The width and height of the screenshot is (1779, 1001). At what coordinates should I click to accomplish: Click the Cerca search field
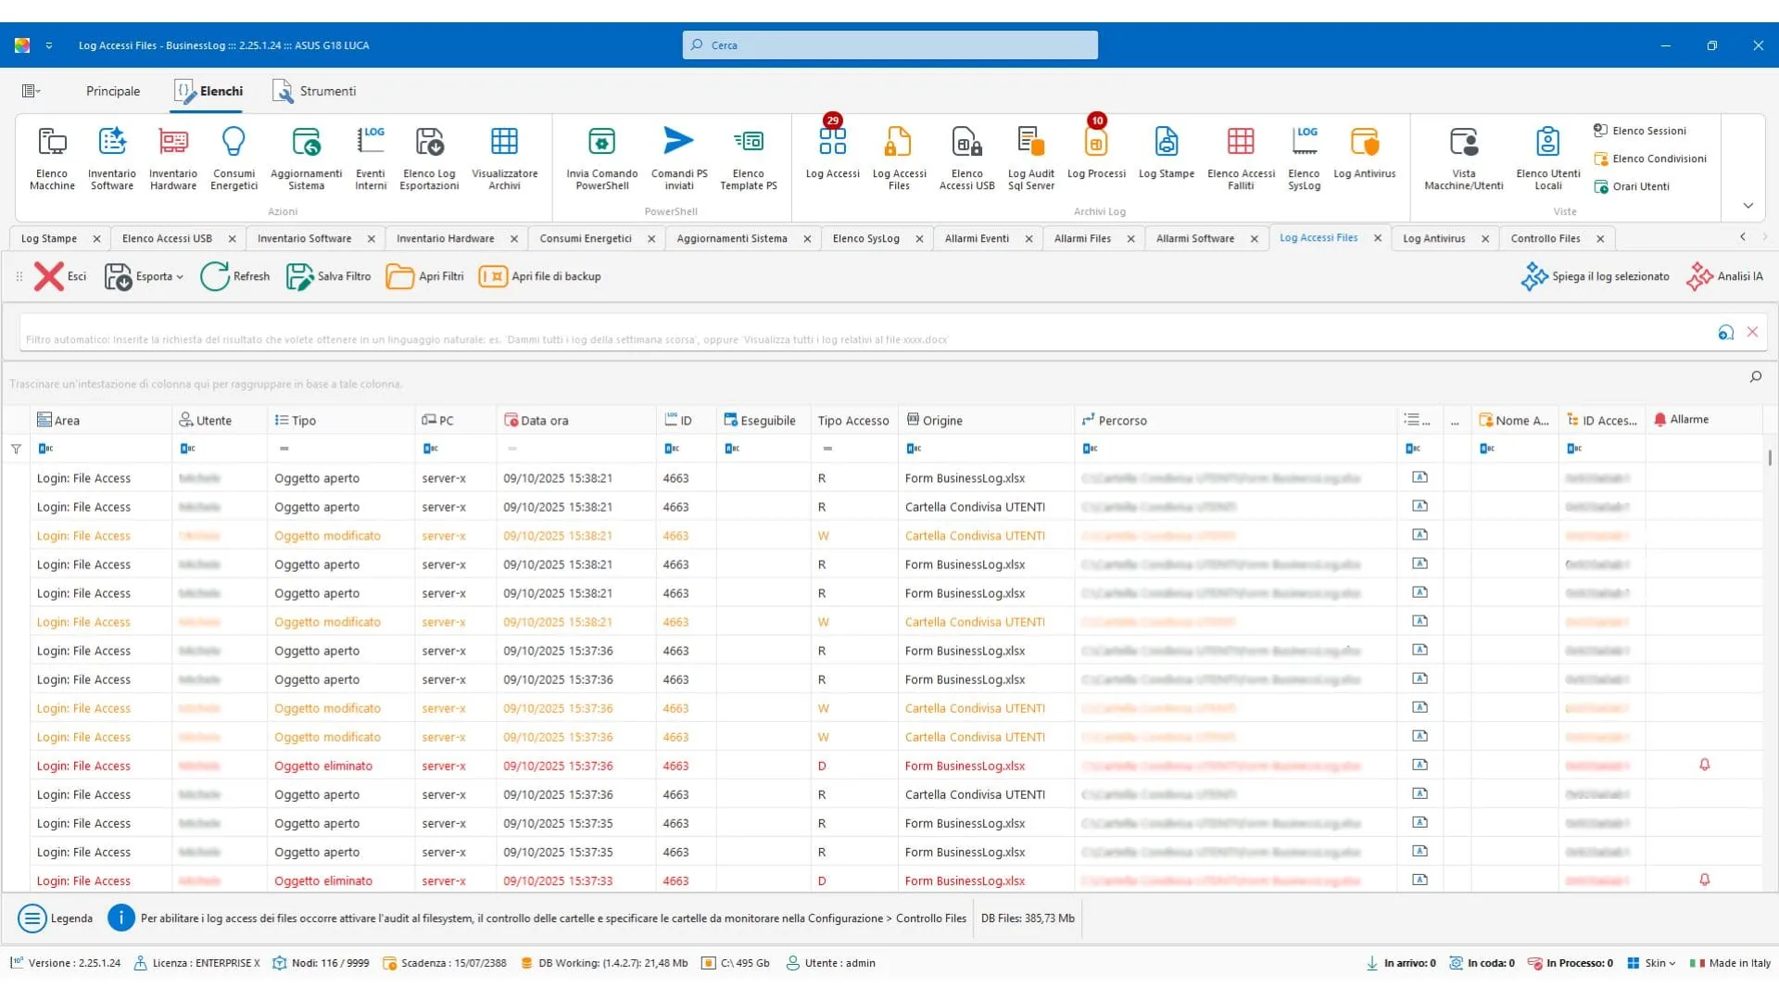coord(889,44)
